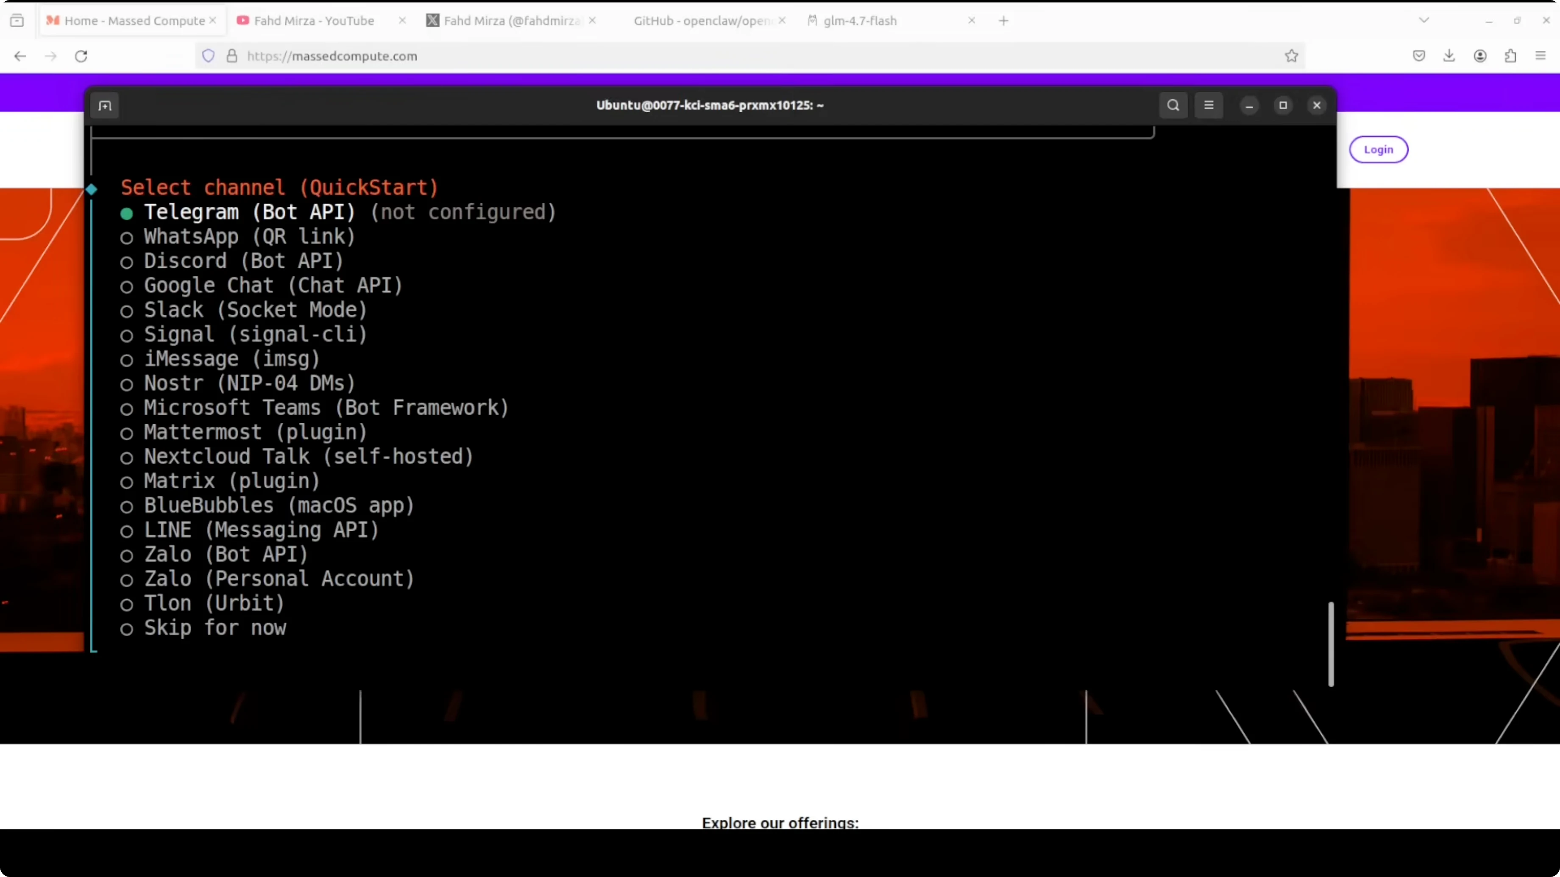Viewport: 1560px width, 877px height.
Task: Click the terminal search magnifier icon
Action: tap(1173, 105)
